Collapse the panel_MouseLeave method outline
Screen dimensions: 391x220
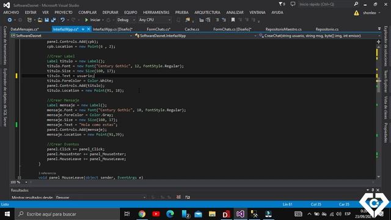point(19,178)
